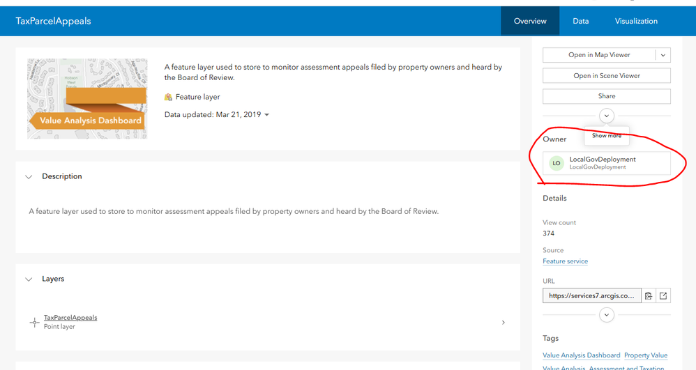Click the Tags heading
Image resolution: width=696 pixels, height=370 pixels.
click(x=550, y=339)
